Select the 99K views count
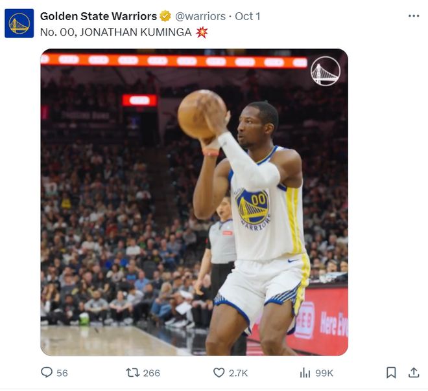 [324, 373]
